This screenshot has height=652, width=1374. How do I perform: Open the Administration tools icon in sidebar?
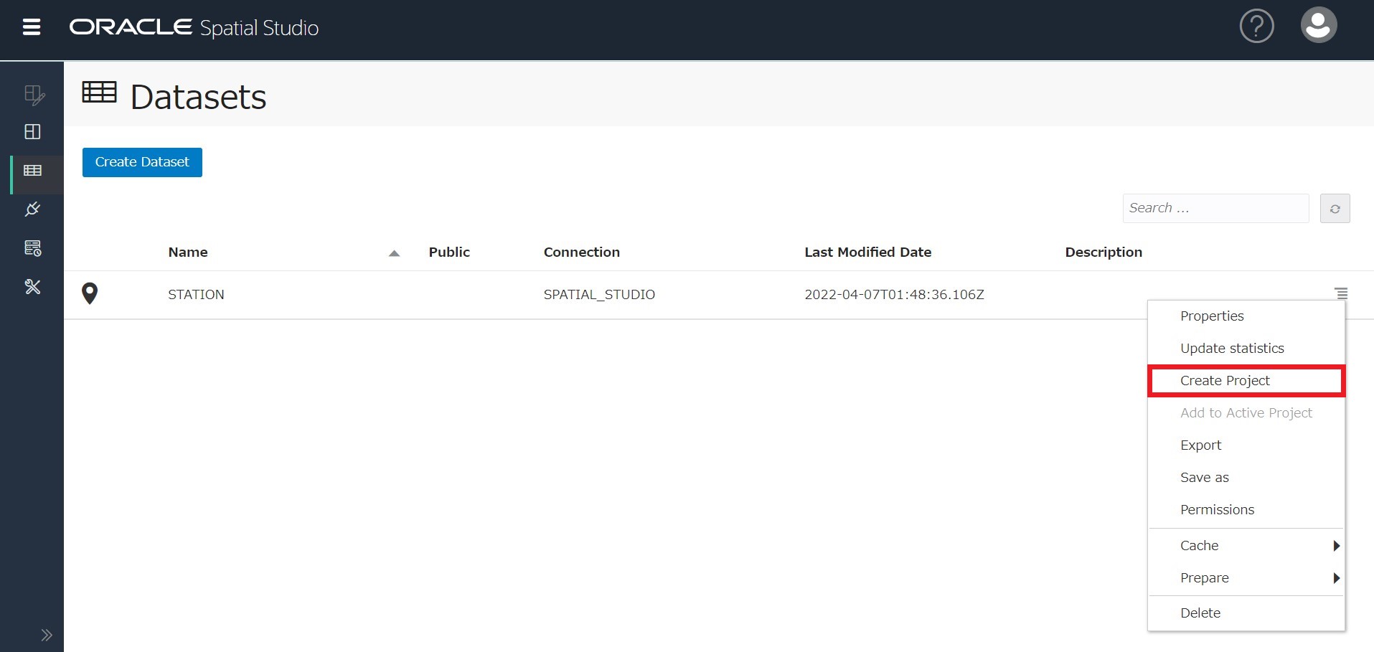pyautogui.click(x=33, y=287)
